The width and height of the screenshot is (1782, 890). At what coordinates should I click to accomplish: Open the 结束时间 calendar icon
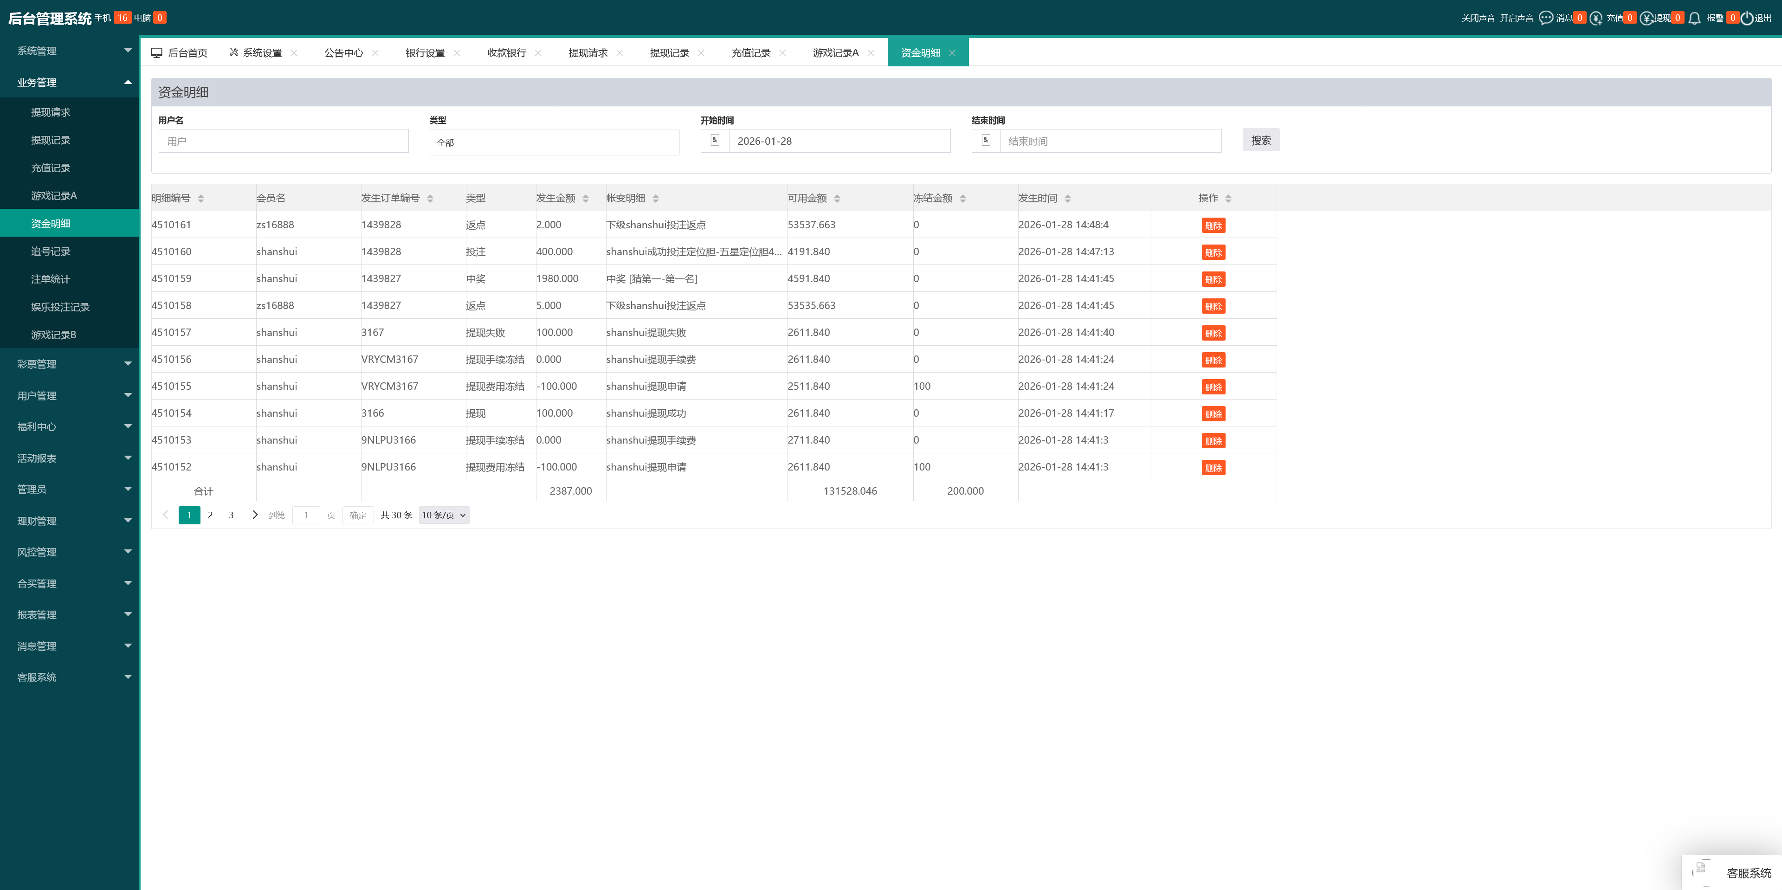point(986,141)
